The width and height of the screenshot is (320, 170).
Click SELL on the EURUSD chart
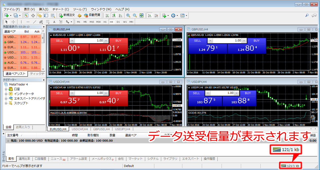[59, 41]
